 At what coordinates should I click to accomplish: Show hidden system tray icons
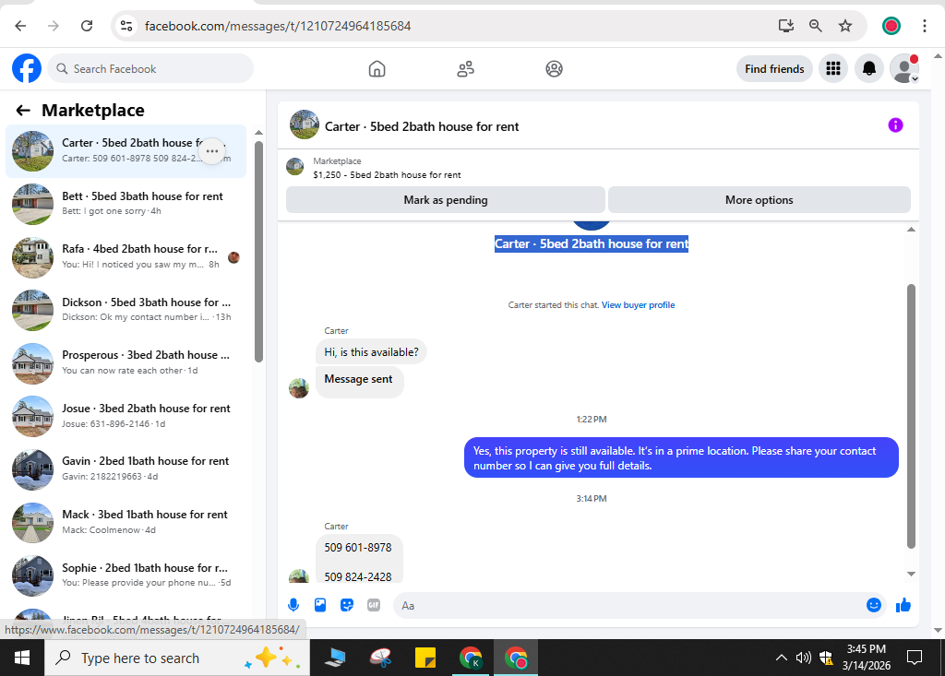(781, 658)
